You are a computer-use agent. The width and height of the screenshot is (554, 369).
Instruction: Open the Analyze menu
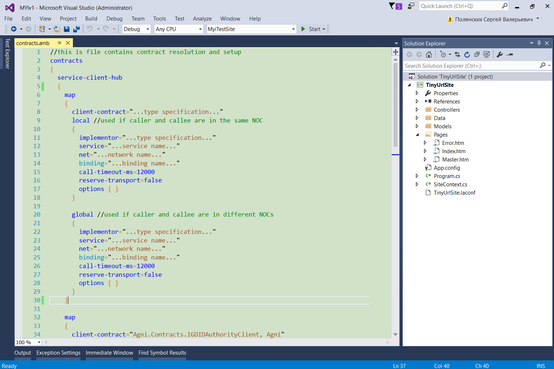click(202, 19)
